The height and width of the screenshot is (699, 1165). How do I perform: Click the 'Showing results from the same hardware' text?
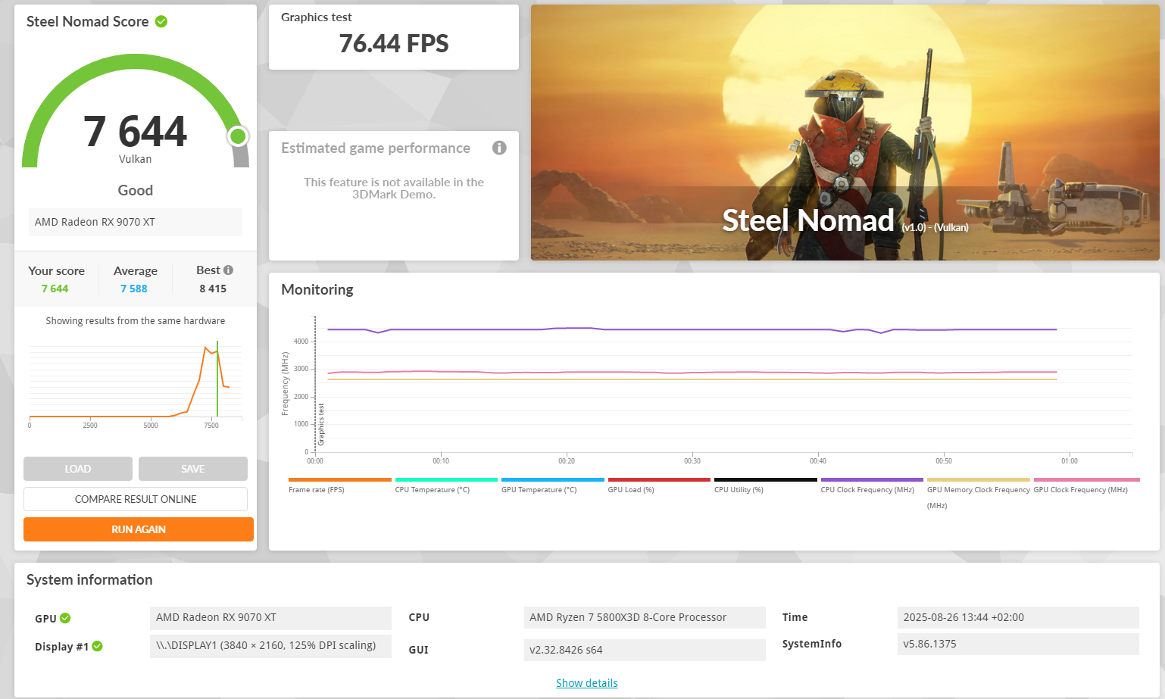136,320
